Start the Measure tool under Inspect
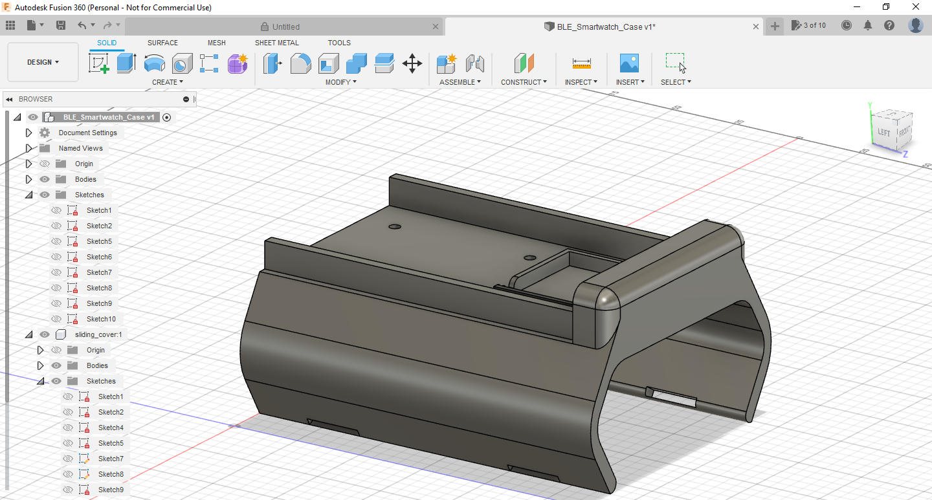Image resolution: width=932 pixels, height=500 pixels. pos(581,63)
